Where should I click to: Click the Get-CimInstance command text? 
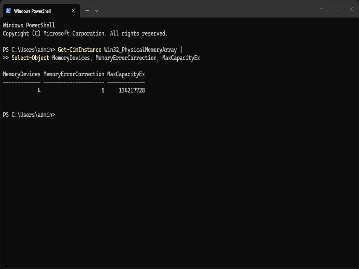coord(80,50)
